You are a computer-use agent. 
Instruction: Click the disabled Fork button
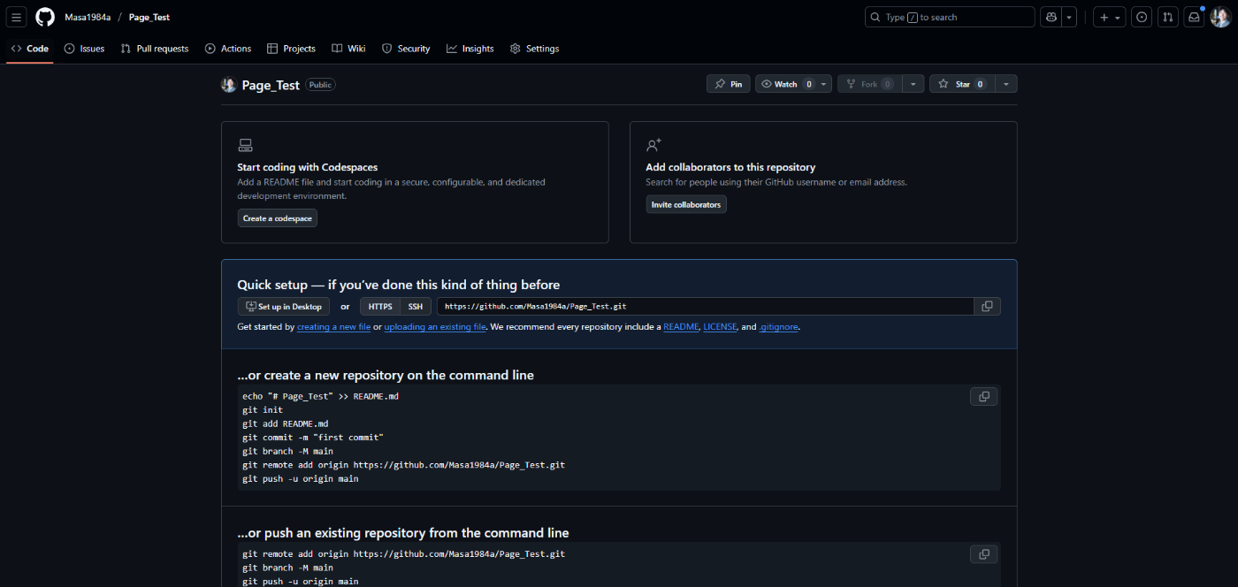pyautogui.click(x=869, y=84)
